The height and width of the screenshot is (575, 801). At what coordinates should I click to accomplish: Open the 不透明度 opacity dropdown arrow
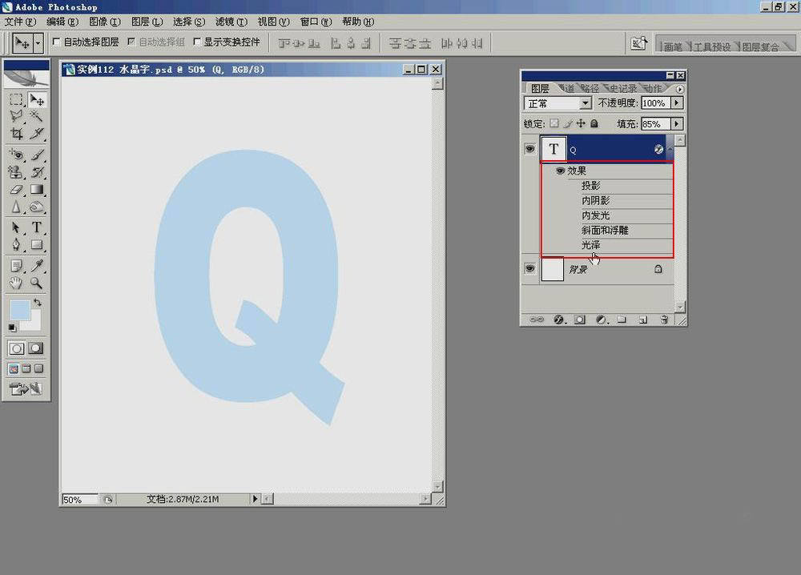[677, 103]
